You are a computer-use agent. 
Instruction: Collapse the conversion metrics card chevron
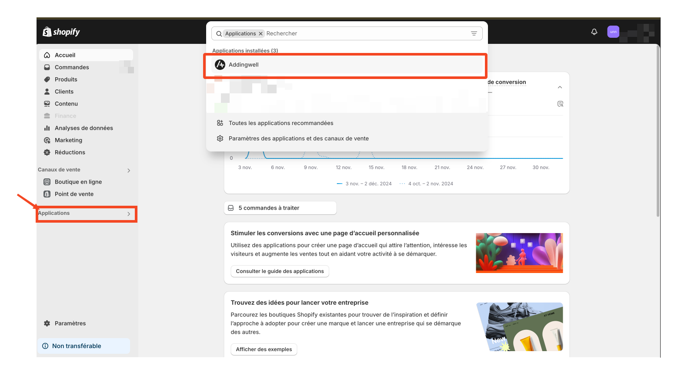click(x=560, y=87)
